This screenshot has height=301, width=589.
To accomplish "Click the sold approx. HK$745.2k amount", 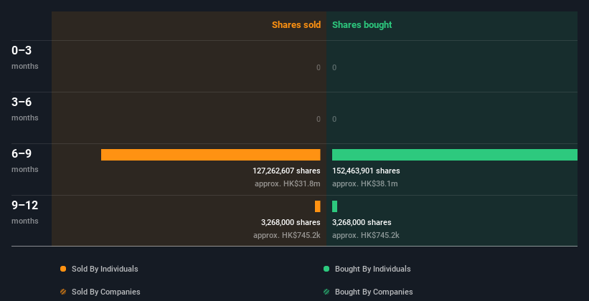I will [x=287, y=236].
